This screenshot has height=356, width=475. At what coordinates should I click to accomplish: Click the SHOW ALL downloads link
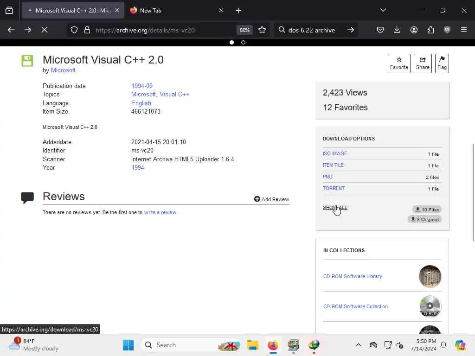click(335, 207)
